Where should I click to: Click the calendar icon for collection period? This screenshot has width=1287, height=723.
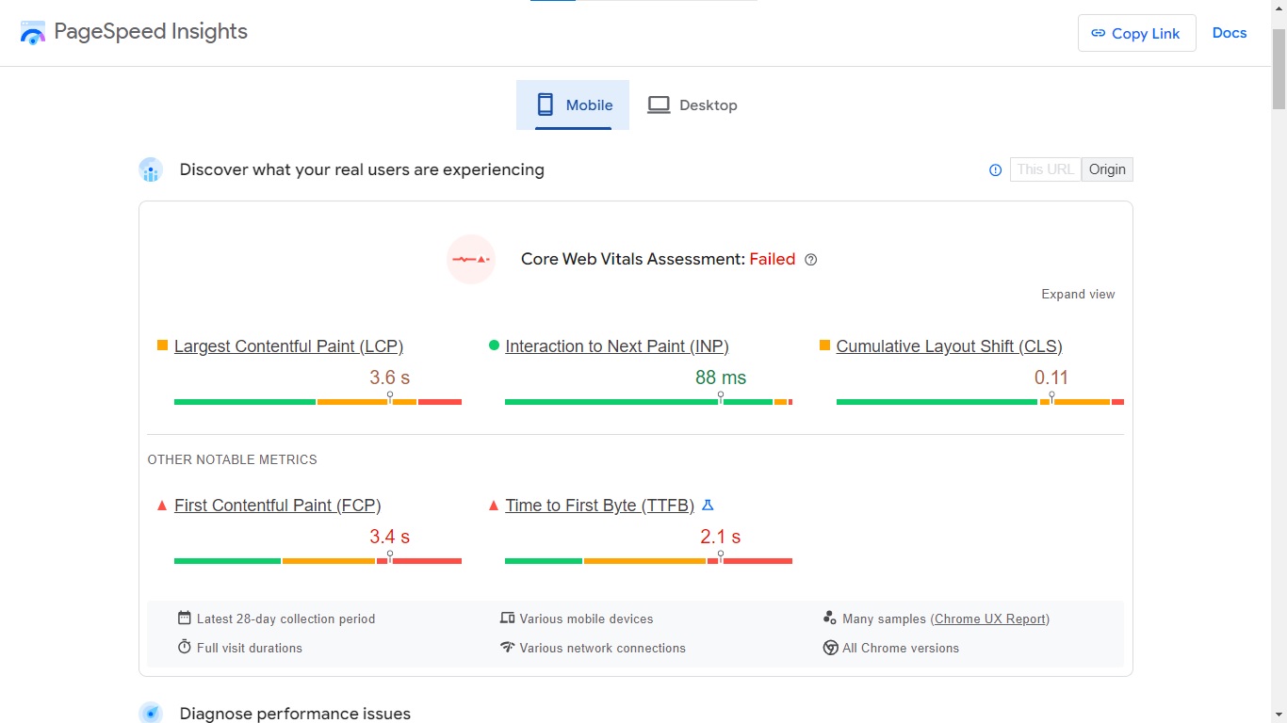point(185,618)
